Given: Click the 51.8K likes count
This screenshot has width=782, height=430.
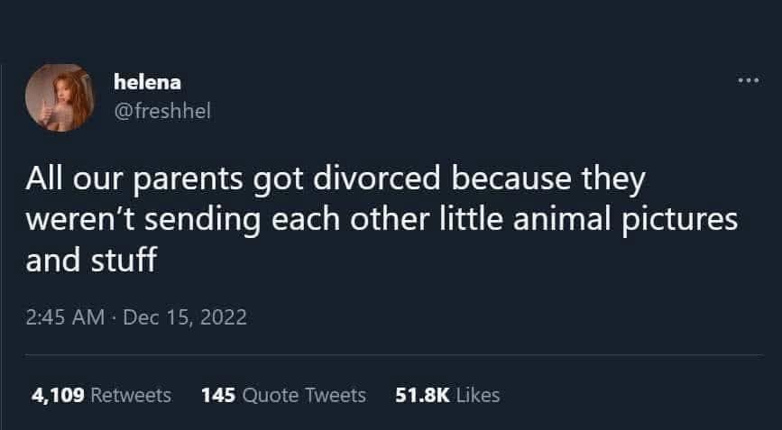Looking at the screenshot, I should (422, 395).
